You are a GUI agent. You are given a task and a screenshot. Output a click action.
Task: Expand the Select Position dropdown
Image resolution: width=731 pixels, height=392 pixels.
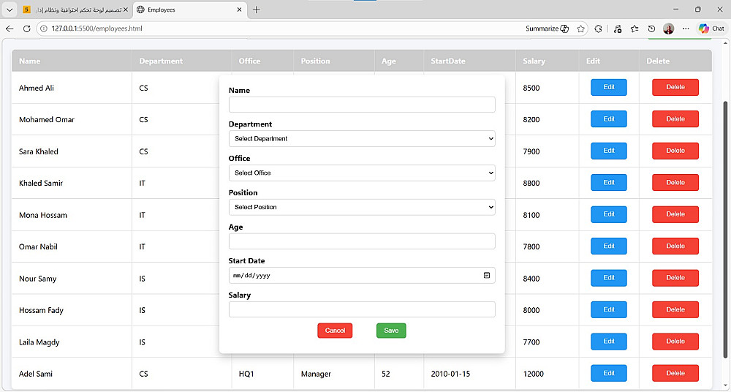362,207
